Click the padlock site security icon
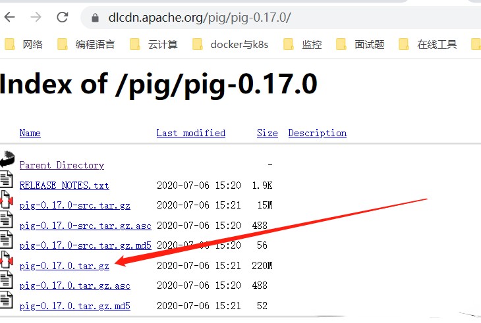Screen dimensions: 481x323 coord(95,18)
